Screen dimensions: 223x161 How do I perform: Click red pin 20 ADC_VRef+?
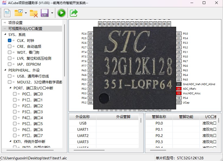(x=179, y=89)
